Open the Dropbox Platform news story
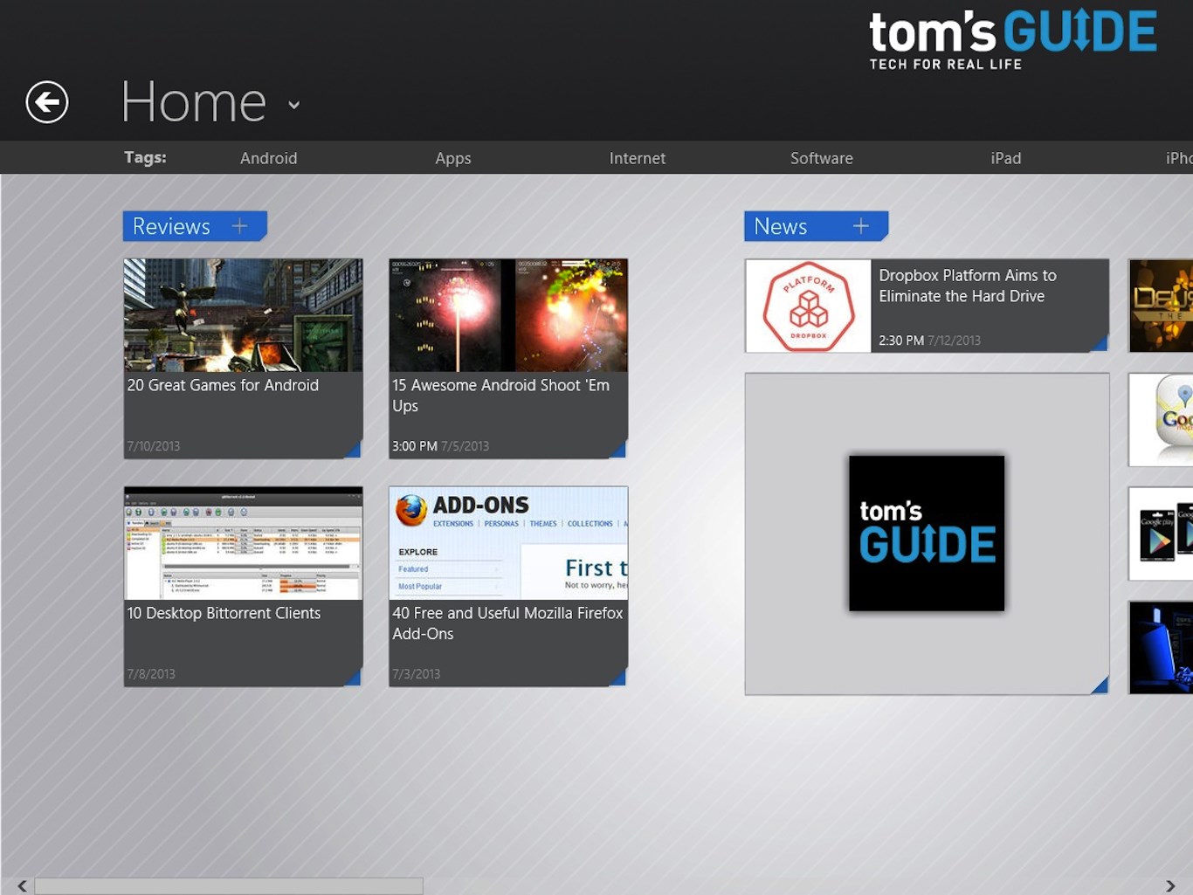1193x895 pixels. [x=927, y=306]
